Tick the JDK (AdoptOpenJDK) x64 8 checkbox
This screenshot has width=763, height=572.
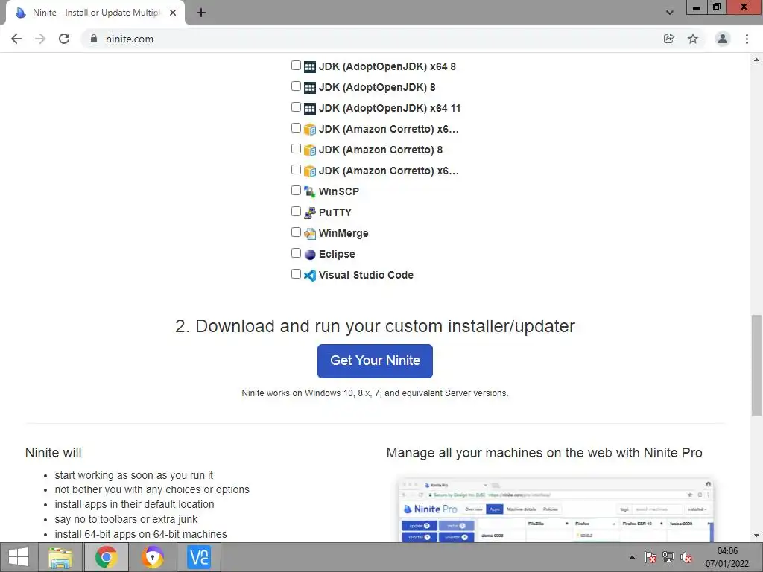click(296, 66)
